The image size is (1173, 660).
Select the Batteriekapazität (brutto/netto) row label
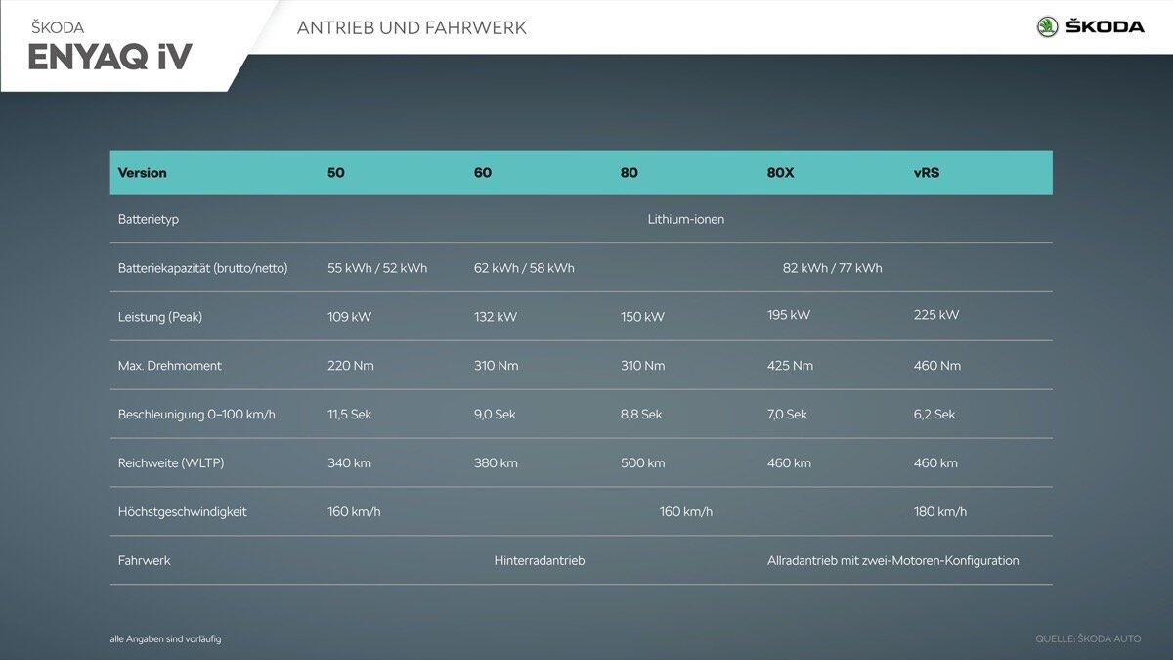pos(202,268)
